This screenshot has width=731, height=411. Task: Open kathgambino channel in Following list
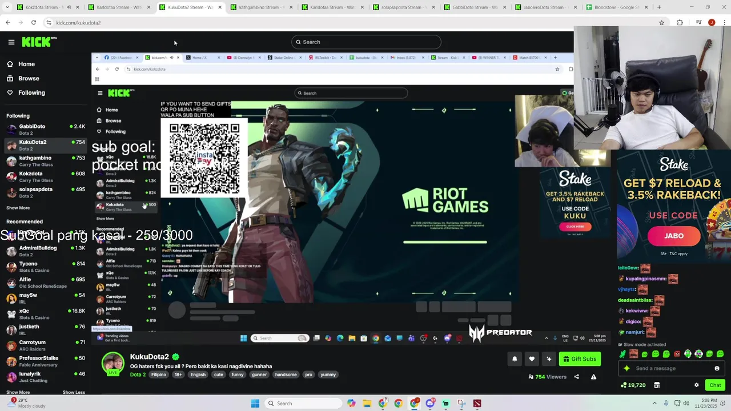46,161
